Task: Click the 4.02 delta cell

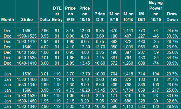Action: pyautogui.click(x=45, y=47)
